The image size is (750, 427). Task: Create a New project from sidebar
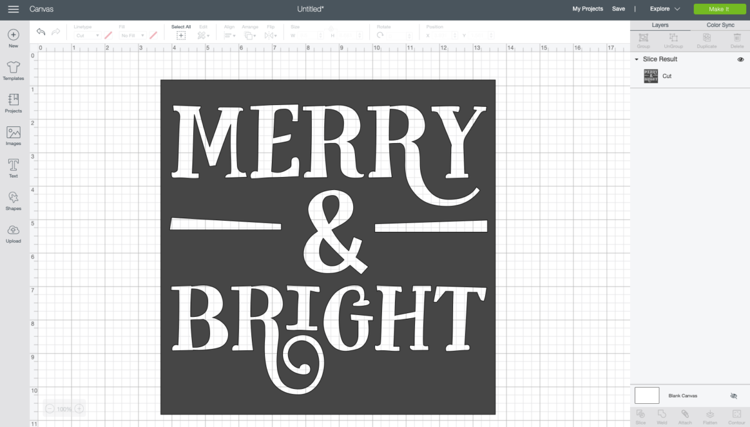point(13,38)
